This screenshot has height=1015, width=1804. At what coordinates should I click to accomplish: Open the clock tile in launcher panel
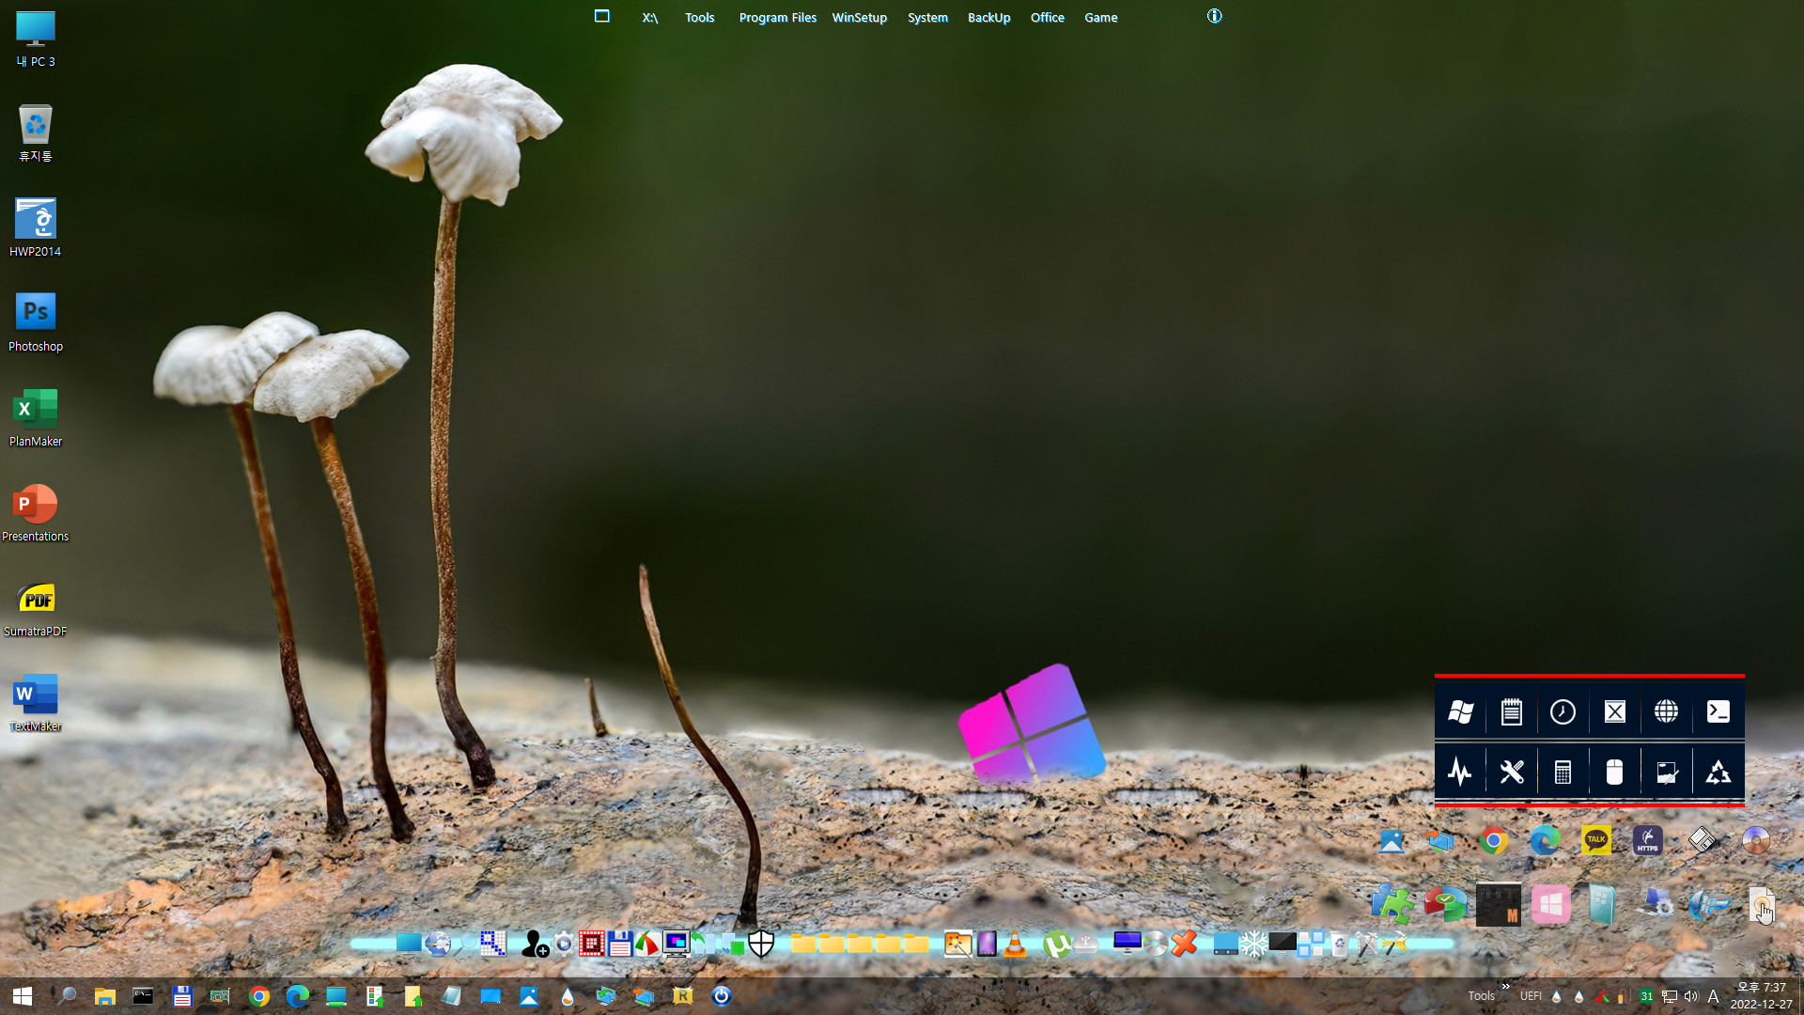point(1563,712)
